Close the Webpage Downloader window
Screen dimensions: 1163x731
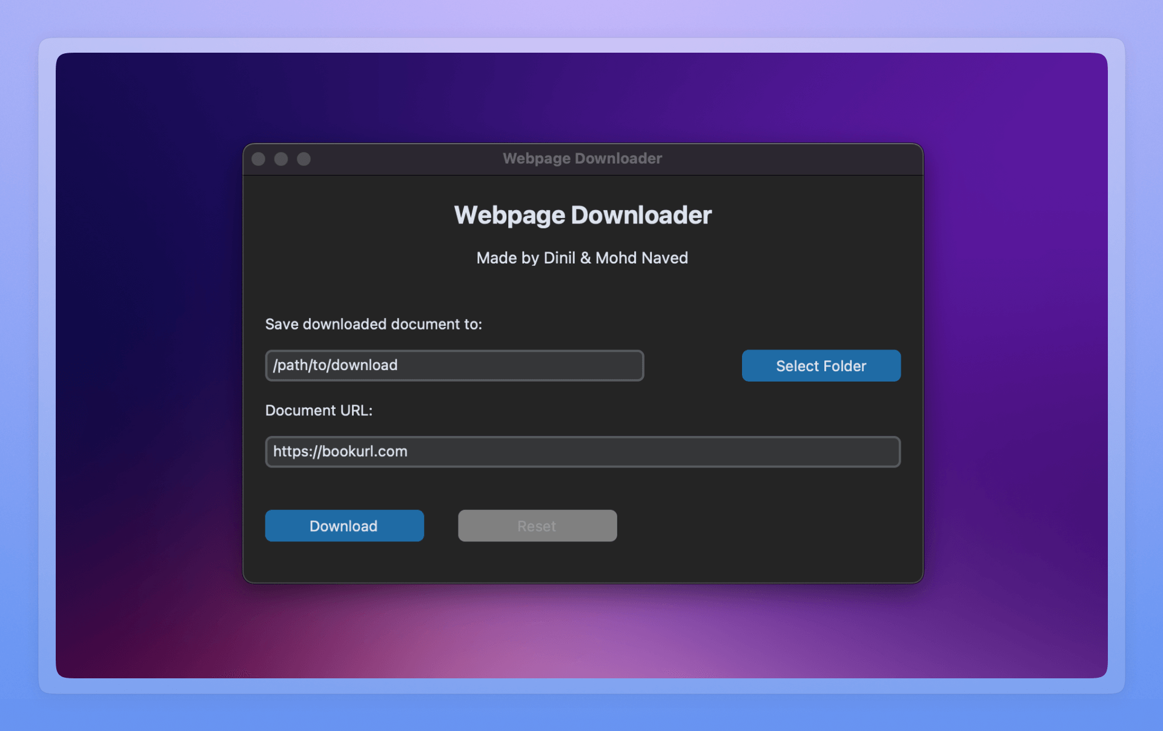(259, 159)
